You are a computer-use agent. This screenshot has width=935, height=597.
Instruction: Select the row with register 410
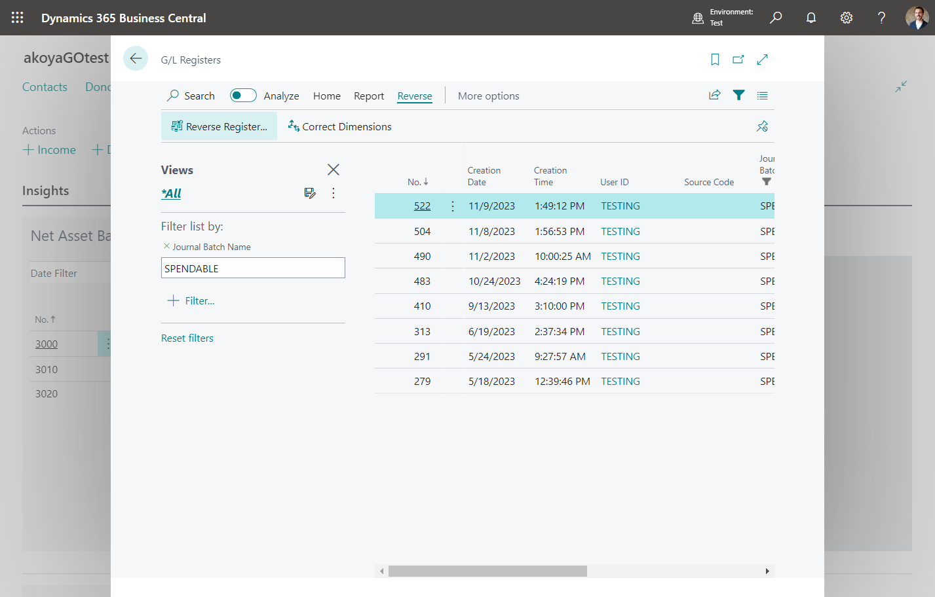pos(574,306)
